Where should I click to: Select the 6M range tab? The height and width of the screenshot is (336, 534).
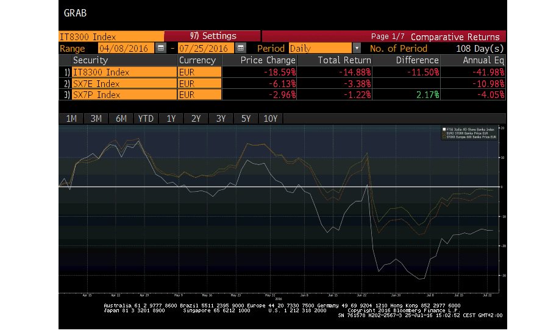(x=121, y=118)
